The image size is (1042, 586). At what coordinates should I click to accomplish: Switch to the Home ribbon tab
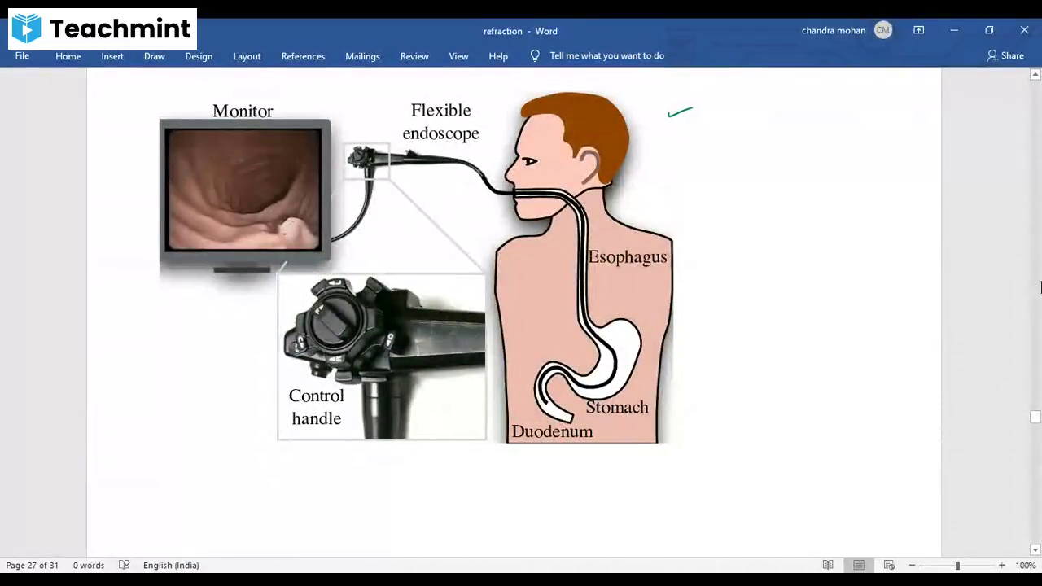click(68, 56)
